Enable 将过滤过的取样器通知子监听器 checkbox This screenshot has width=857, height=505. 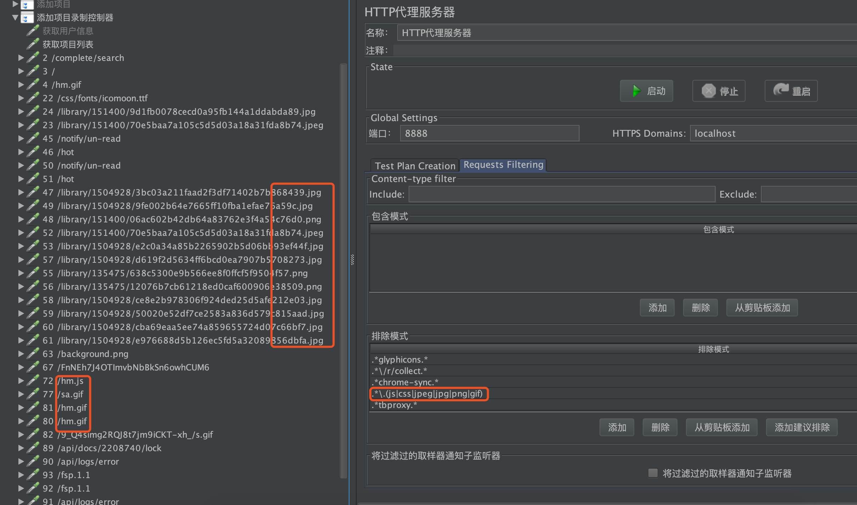[x=652, y=473]
